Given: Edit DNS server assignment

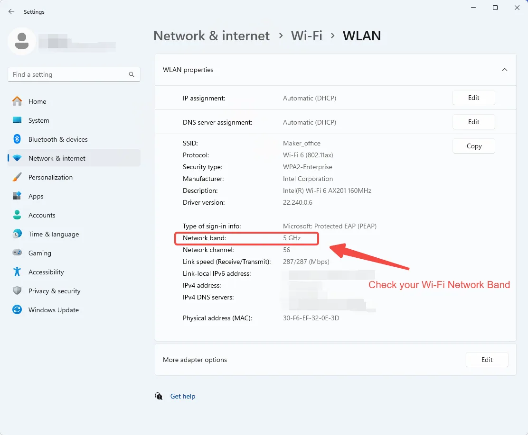Looking at the screenshot, I should point(473,122).
